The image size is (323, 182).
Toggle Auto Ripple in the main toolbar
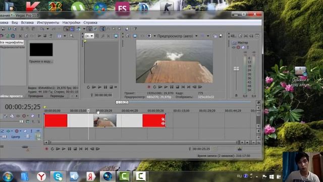tap(79, 29)
